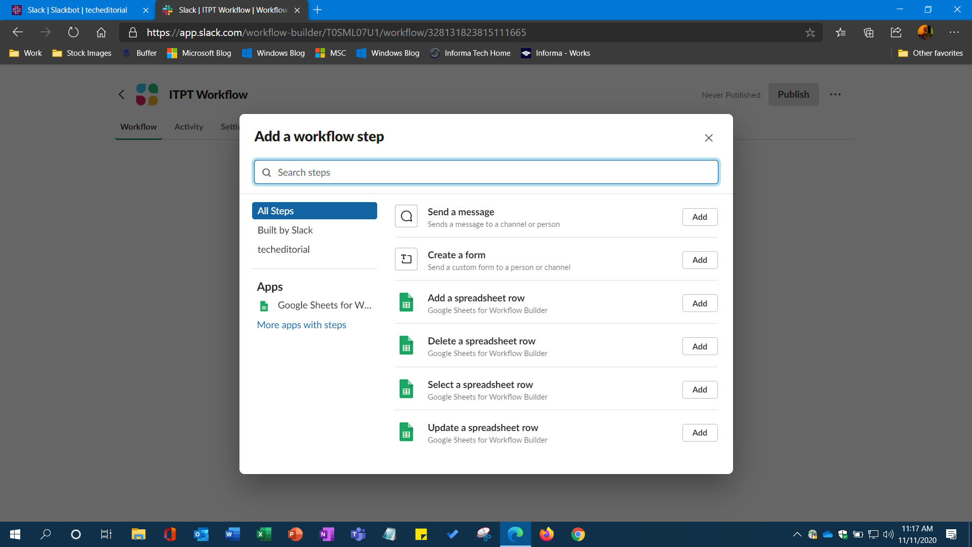Expand More apps with steps
Image resolution: width=972 pixels, height=547 pixels.
click(x=301, y=325)
